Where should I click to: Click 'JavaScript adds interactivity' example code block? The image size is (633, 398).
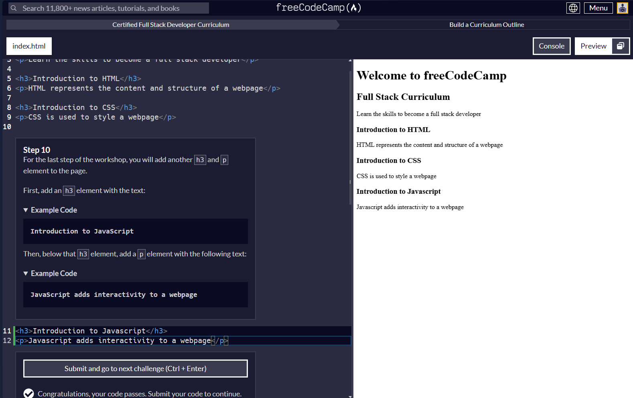tap(136, 294)
